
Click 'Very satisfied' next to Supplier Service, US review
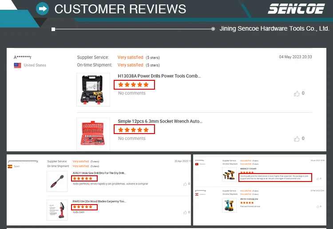[130, 57]
